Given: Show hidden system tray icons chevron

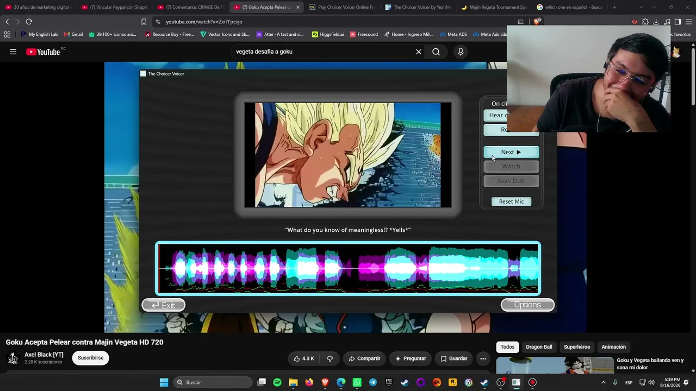Looking at the screenshot, I should (603, 382).
